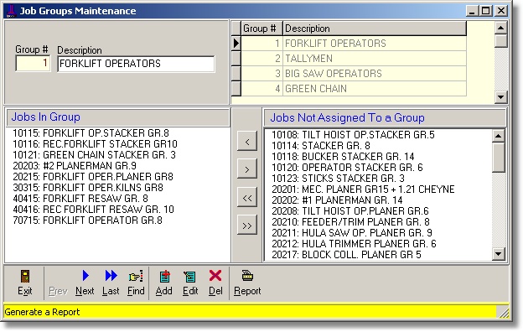Click the unassigned jobs list scroll up arrow
523x332 pixels.
(x=499, y=136)
